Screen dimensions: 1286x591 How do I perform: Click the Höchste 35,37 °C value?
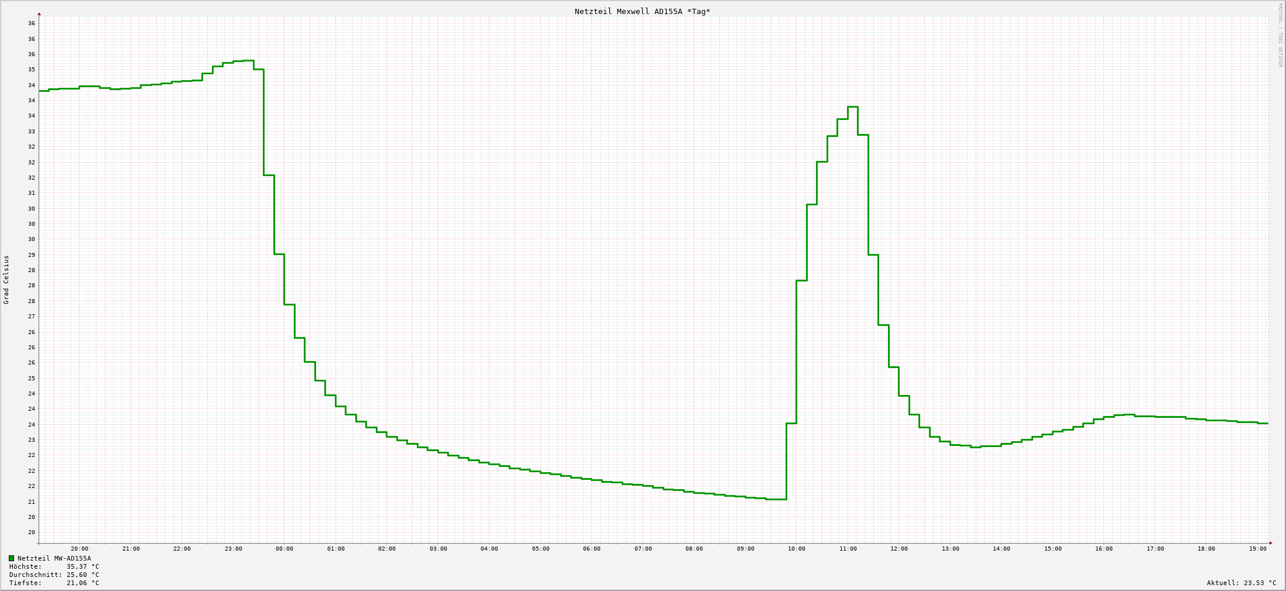[83, 566]
